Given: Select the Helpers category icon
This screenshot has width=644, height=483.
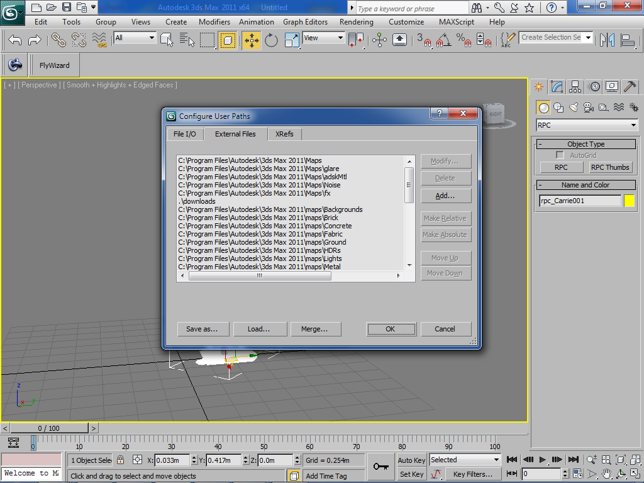Looking at the screenshot, I should pyautogui.click(x=603, y=108).
